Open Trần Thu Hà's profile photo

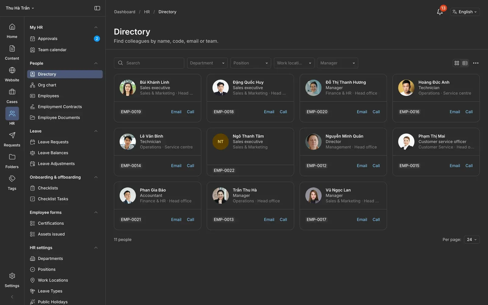221,196
